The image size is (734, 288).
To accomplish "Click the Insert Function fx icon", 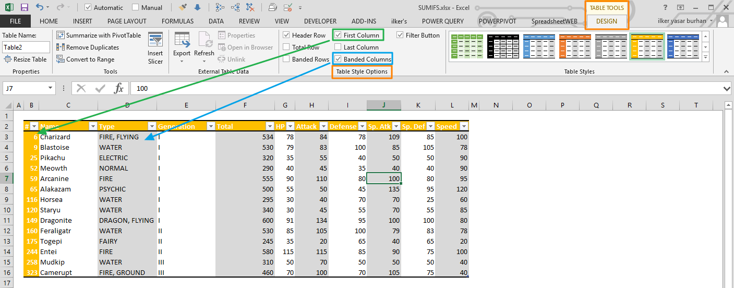I will (x=119, y=88).
